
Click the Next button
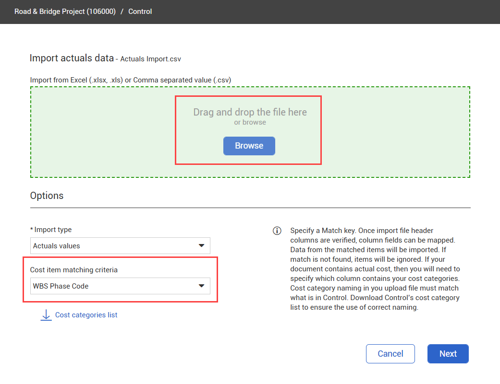(x=448, y=354)
